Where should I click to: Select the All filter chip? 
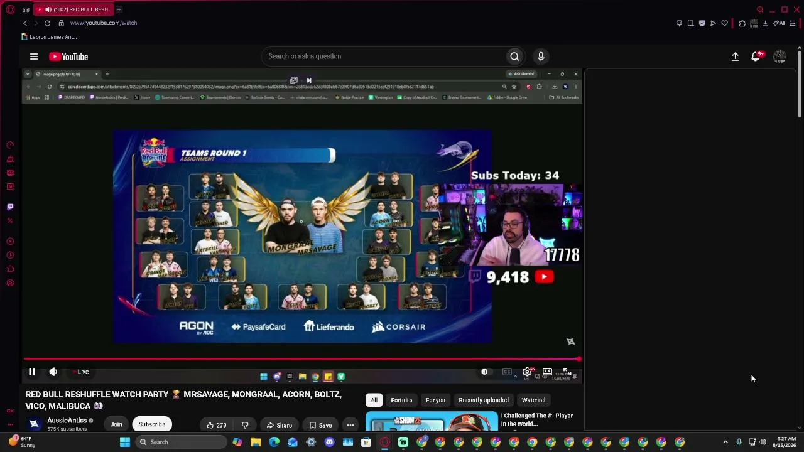click(x=374, y=400)
